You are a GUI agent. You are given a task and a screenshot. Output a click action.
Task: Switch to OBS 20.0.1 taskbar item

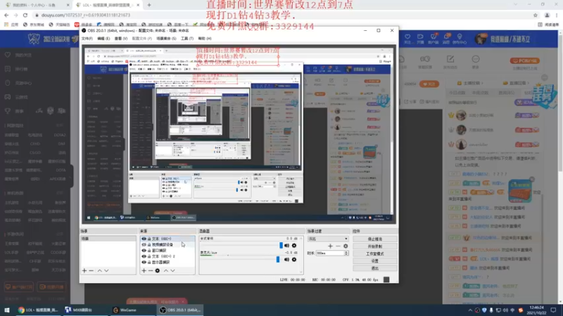[x=180, y=310]
